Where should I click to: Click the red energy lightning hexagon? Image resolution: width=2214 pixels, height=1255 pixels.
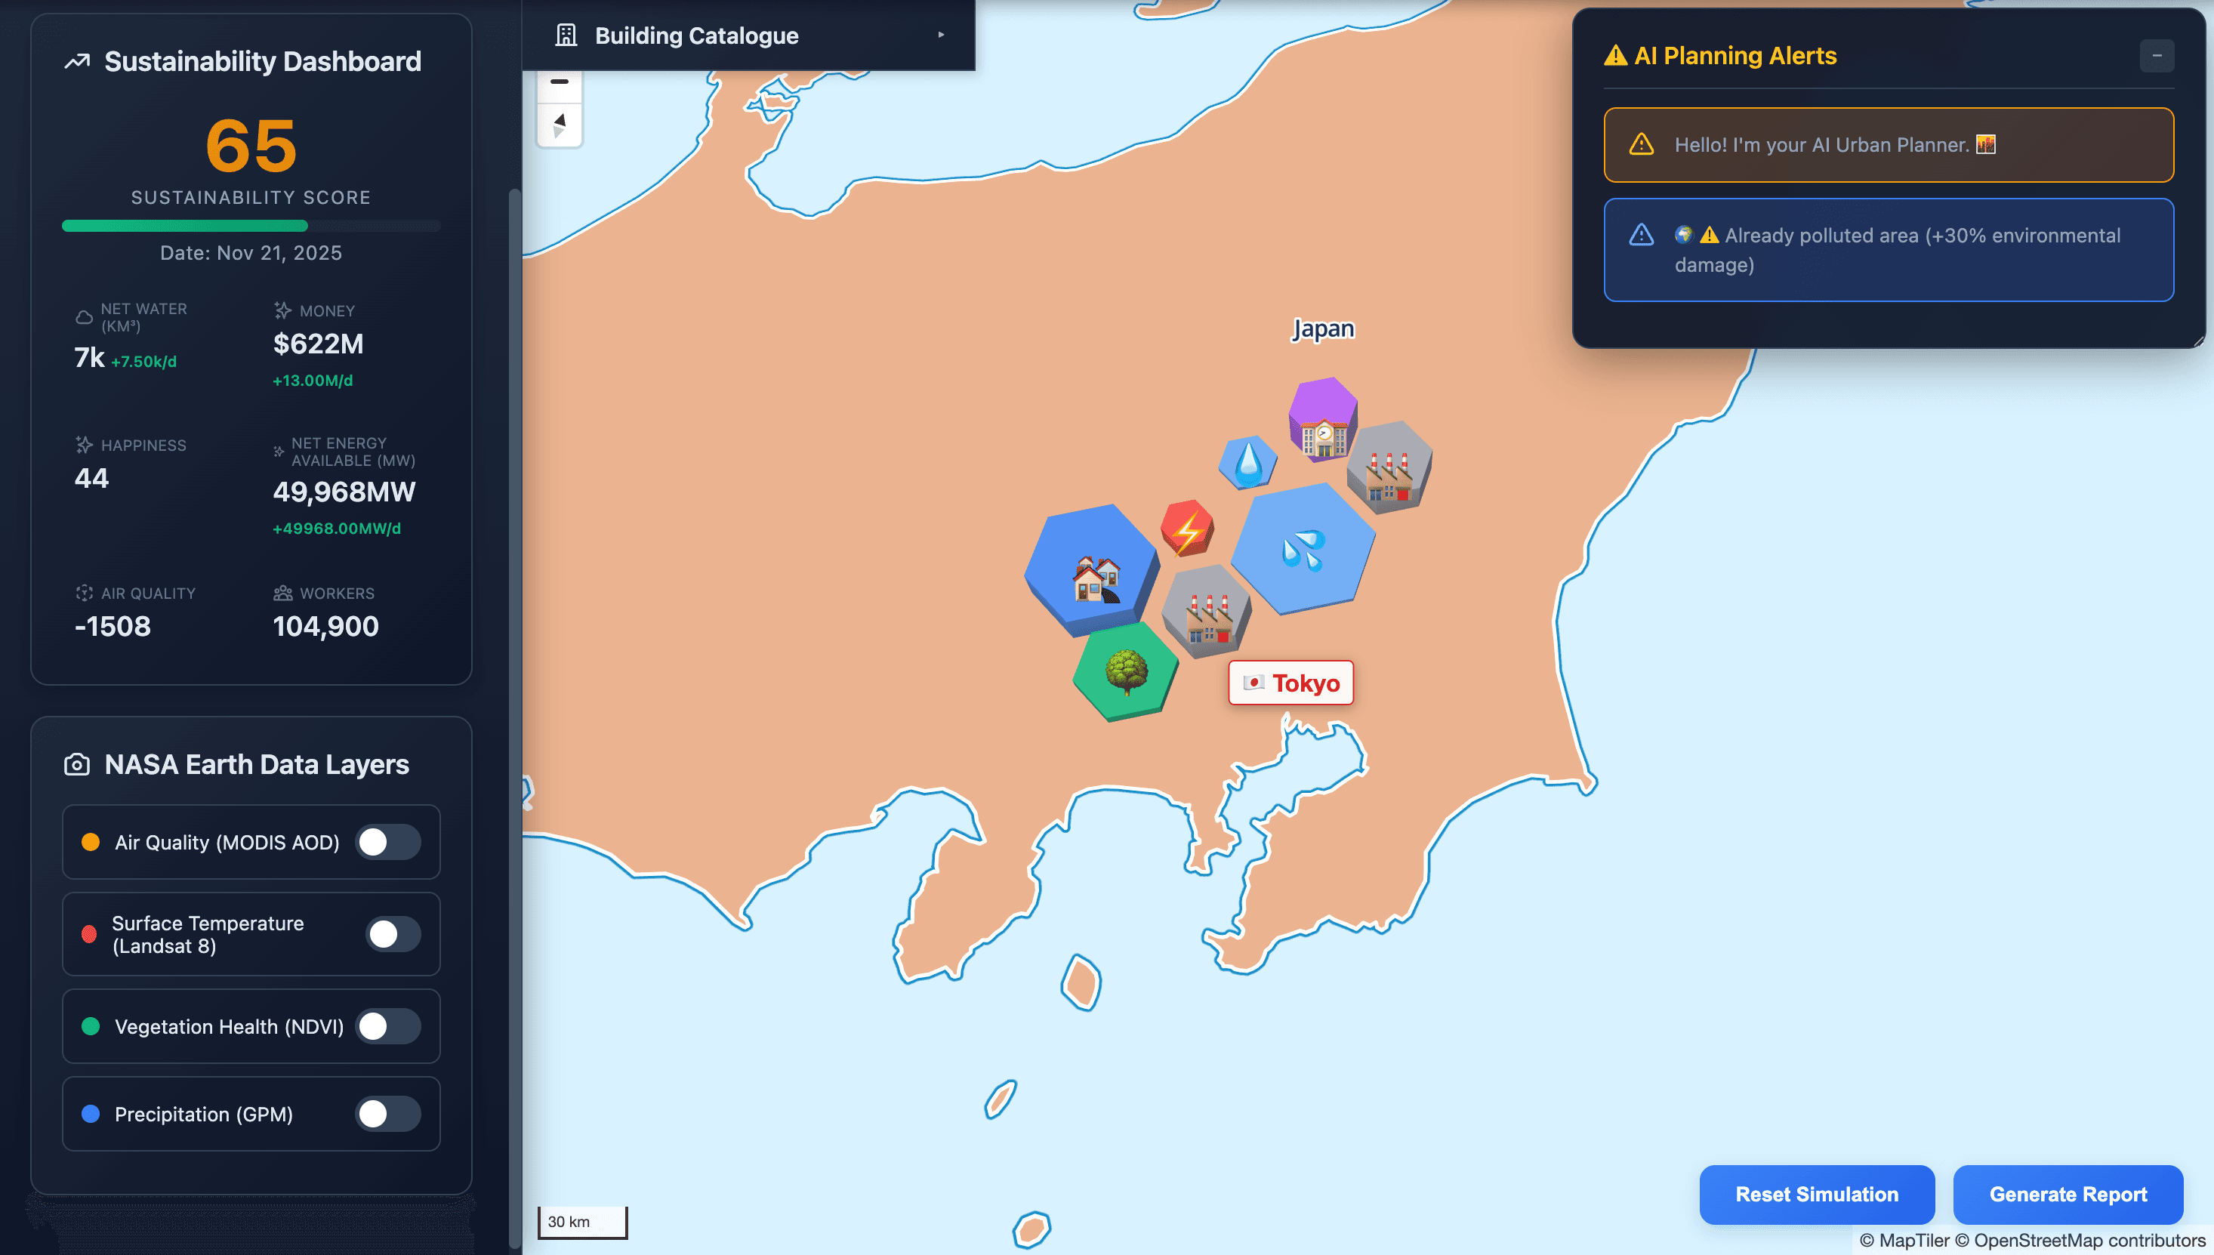tap(1187, 529)
